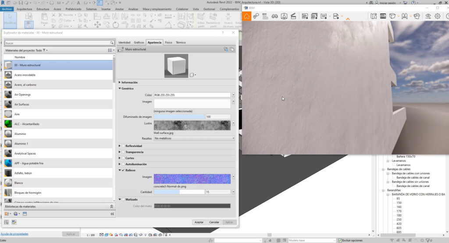This screenshot has height=243, width=449.
Task: Click the Cantidad slider for relief
Action: pos(179,192)
